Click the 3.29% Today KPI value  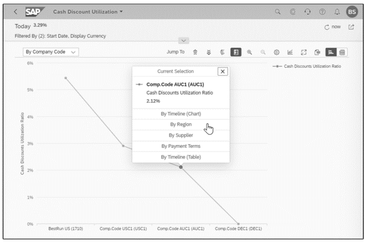tap(40, 25)
